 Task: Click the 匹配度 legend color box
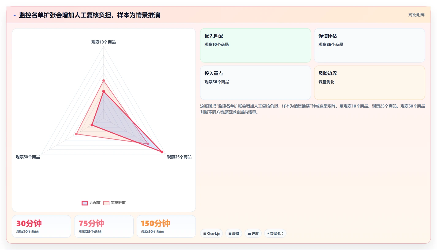tap(85, 203)
